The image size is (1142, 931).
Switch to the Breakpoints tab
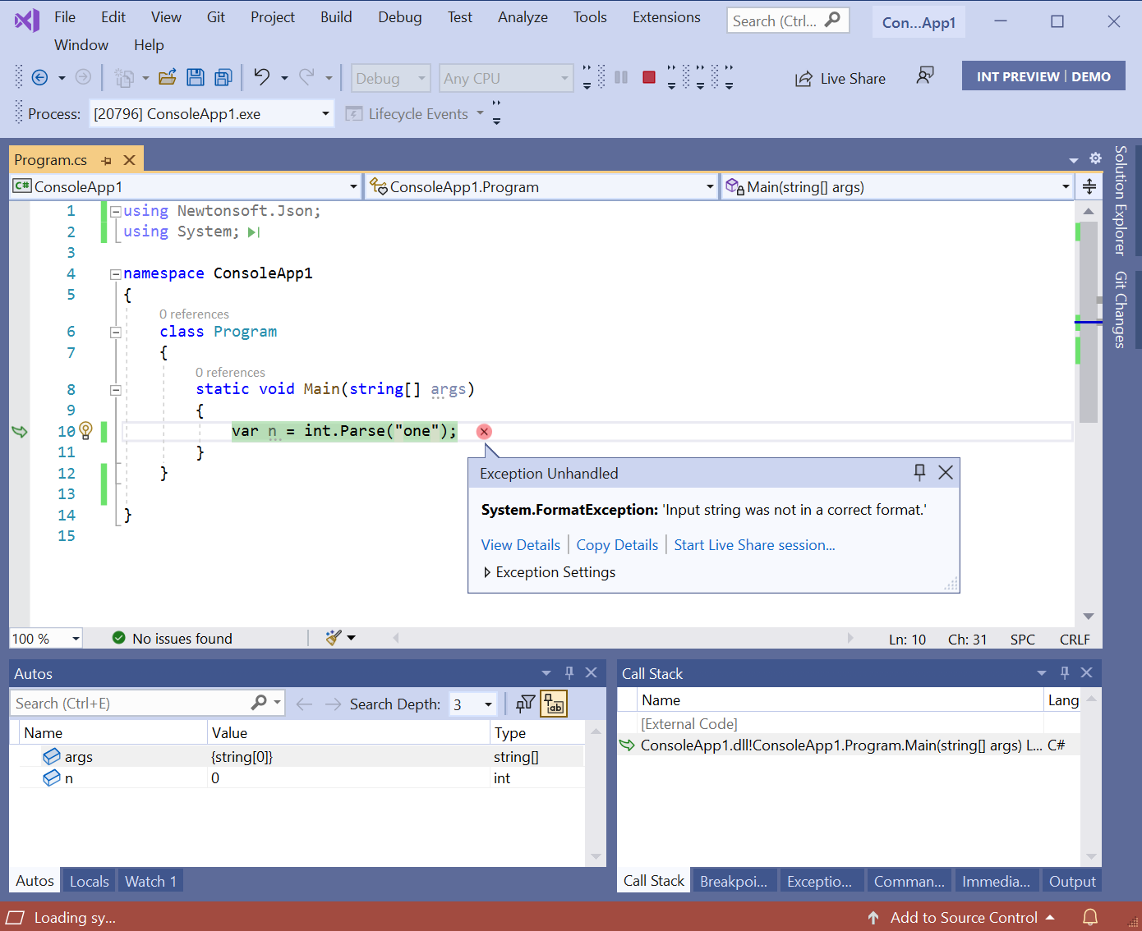pyautogui.click(x=734, y=881)
